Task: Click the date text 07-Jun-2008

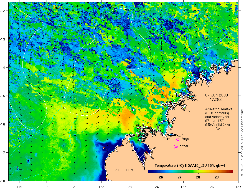Action: click(x=217, y=95)
